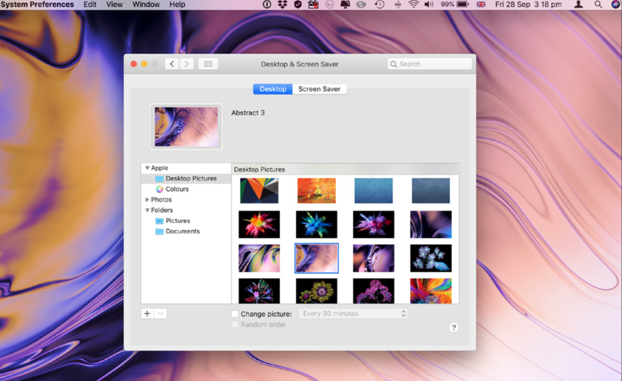Click the Desktop Pictures header label
This screenshot has width=622, height=381.
pos(260,169)
